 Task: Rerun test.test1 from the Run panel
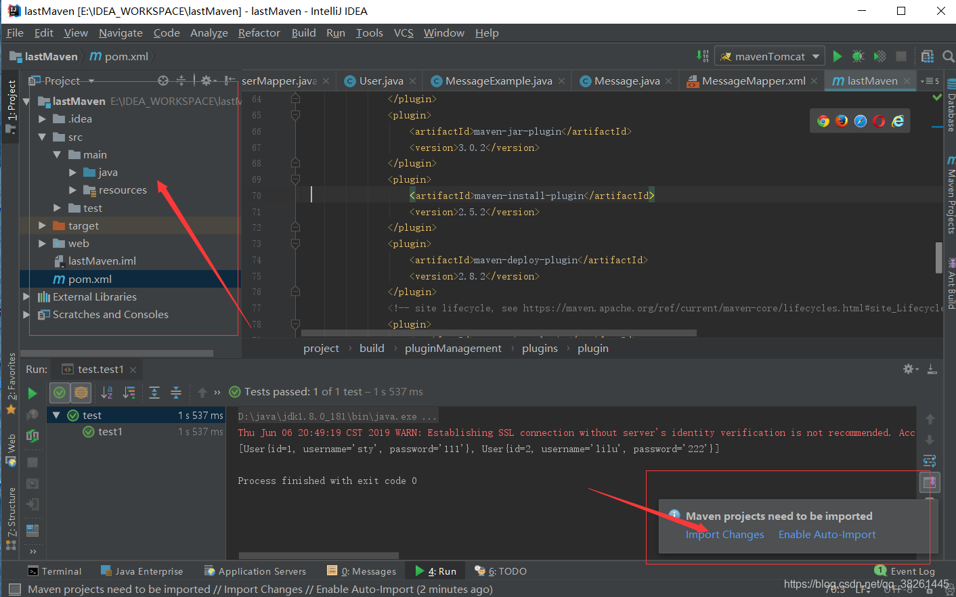pyautogui.click(x=32, y=393)
